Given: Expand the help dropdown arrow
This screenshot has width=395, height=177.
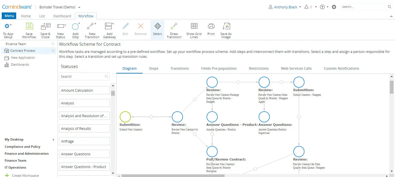Looking at the screenshot, I should click(328, 7).
